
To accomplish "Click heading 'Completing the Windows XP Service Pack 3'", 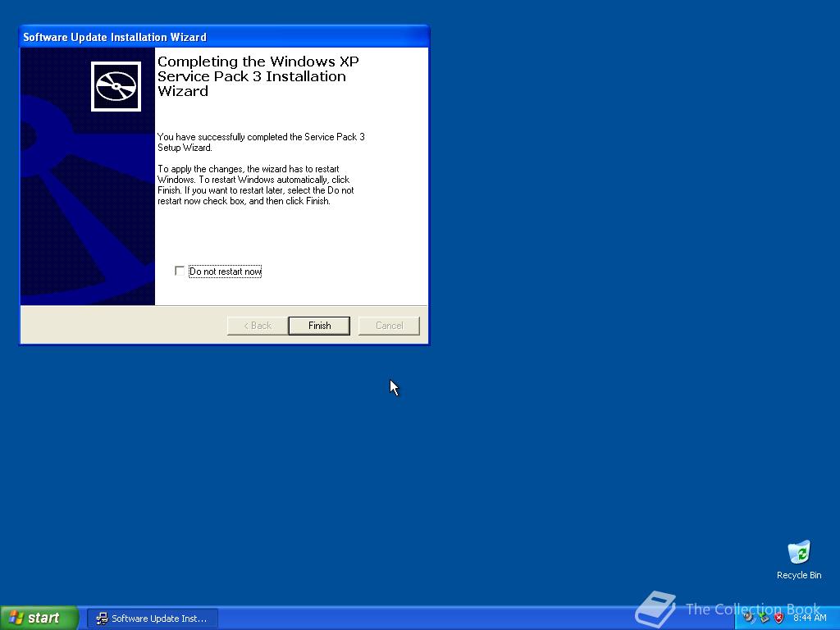I will (258, 69).
